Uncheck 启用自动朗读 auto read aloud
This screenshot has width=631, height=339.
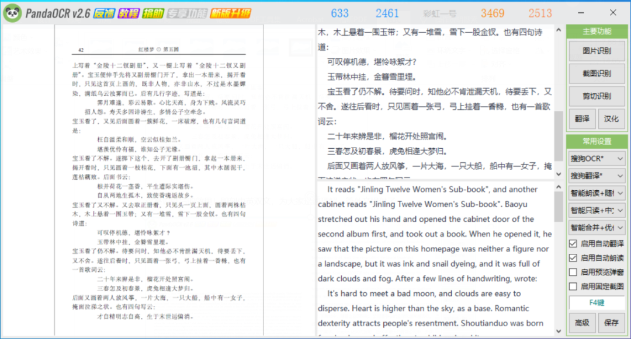(x=573, y=258)
